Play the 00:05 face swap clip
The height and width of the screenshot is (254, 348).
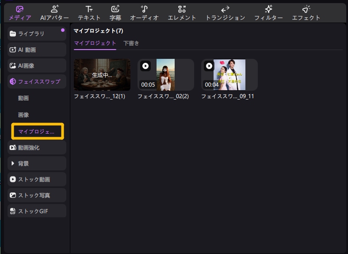click(145, 66)
